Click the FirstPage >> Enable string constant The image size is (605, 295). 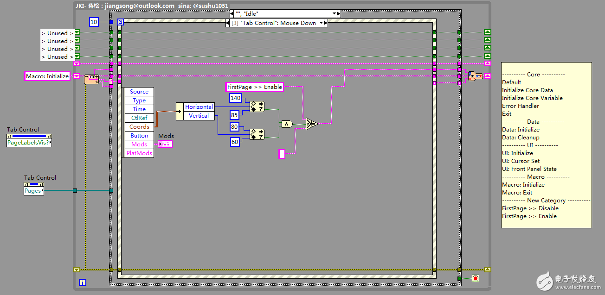tap(254, 87)
